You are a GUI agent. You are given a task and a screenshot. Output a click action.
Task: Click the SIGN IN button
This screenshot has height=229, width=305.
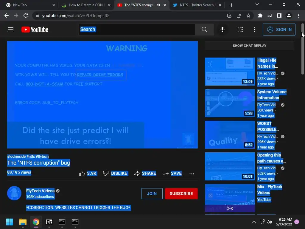pos(279,30)
